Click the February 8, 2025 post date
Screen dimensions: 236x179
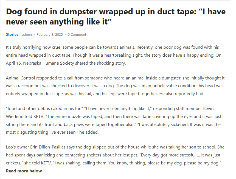50,35
